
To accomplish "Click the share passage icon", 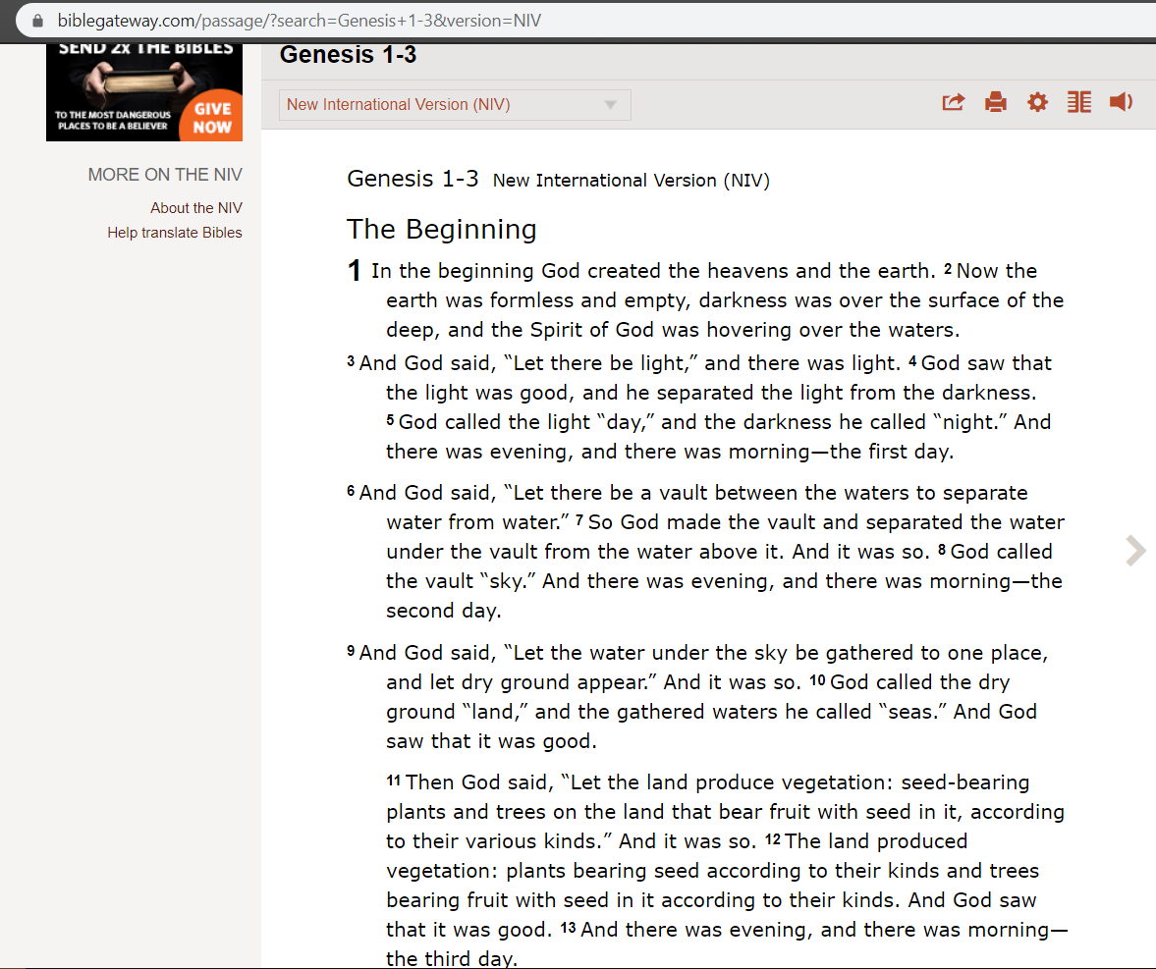I will coord(954,102).
